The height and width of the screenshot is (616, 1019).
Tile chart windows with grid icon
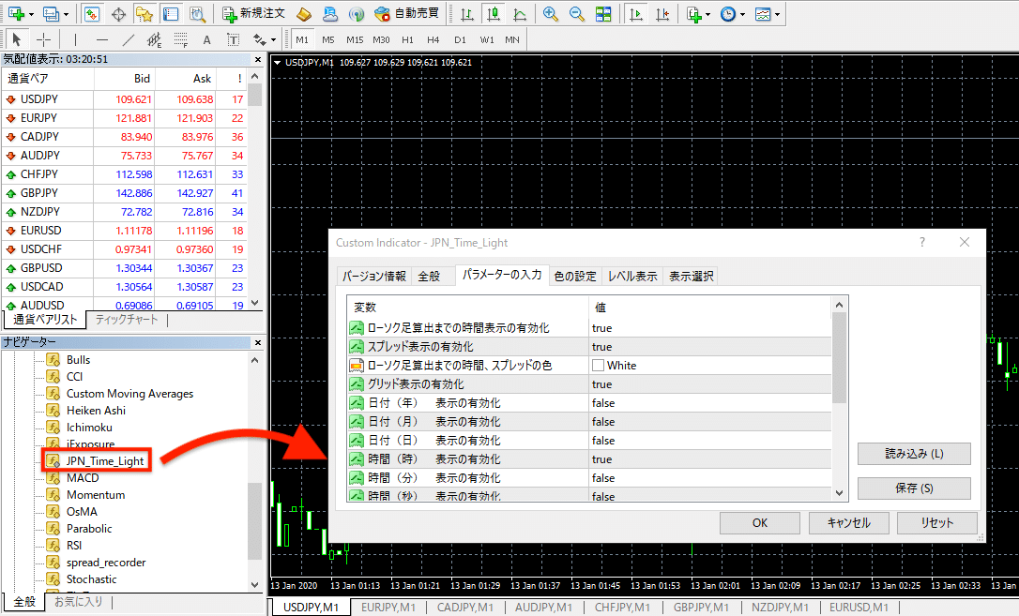603,14
